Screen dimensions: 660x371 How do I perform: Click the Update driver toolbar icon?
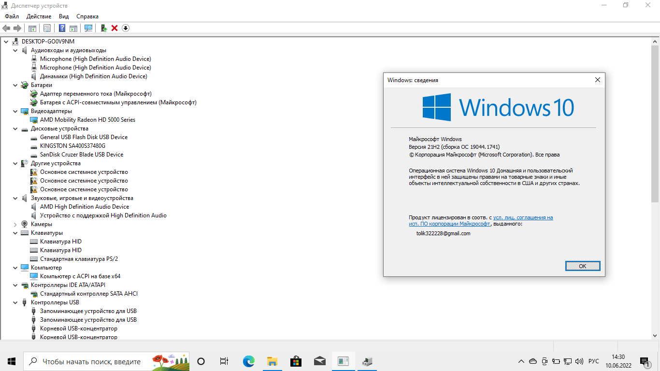tap(103, 28)
